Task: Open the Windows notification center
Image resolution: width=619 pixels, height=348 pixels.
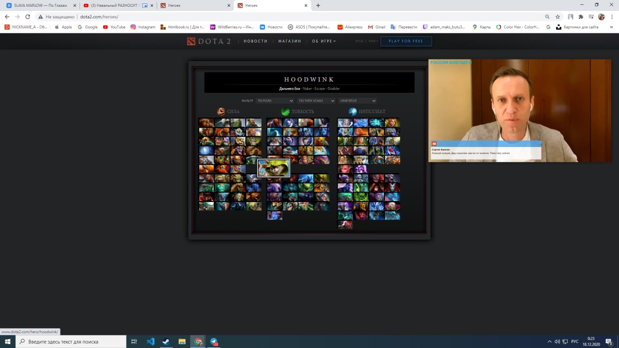Action: [x=609, y=341]
